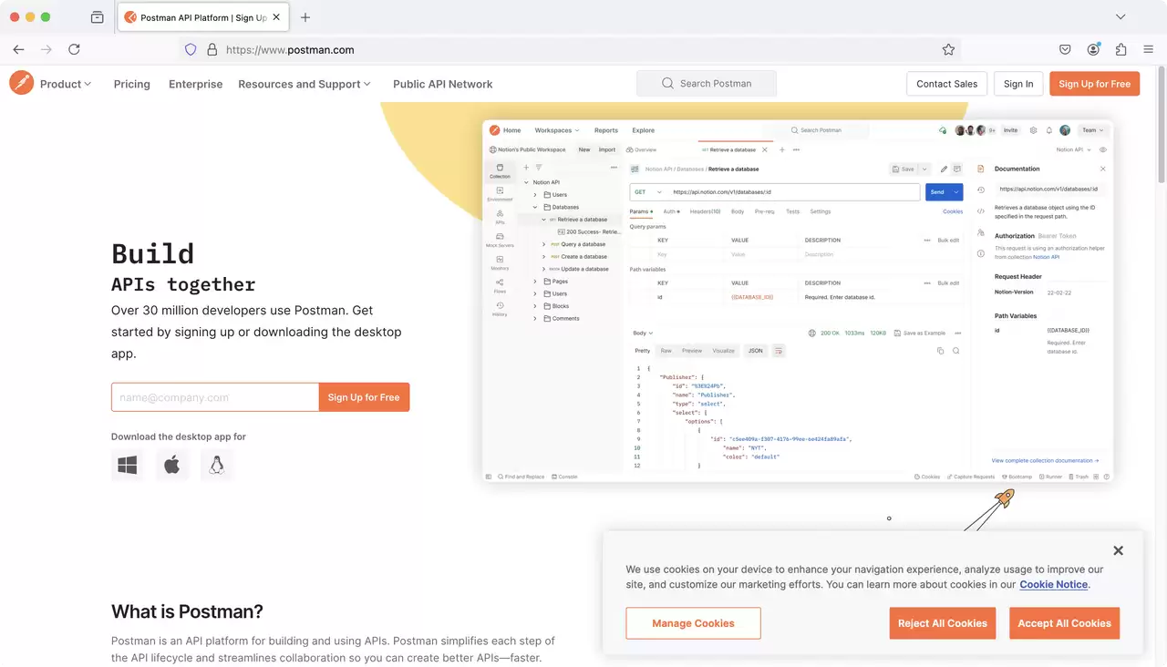Close the Postman API Platform tab
Viewport: 1167px width, 667px height.
276,17
